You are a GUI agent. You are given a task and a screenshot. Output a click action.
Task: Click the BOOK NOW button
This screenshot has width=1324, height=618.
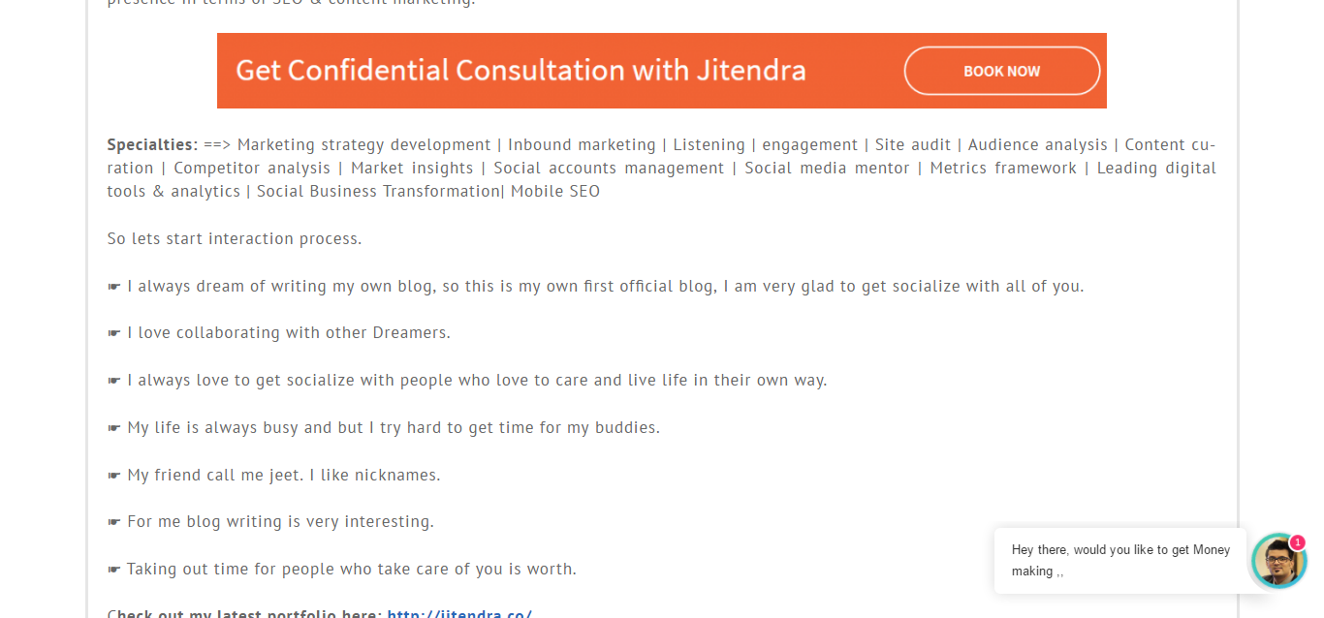click(x=1001, y=71)
